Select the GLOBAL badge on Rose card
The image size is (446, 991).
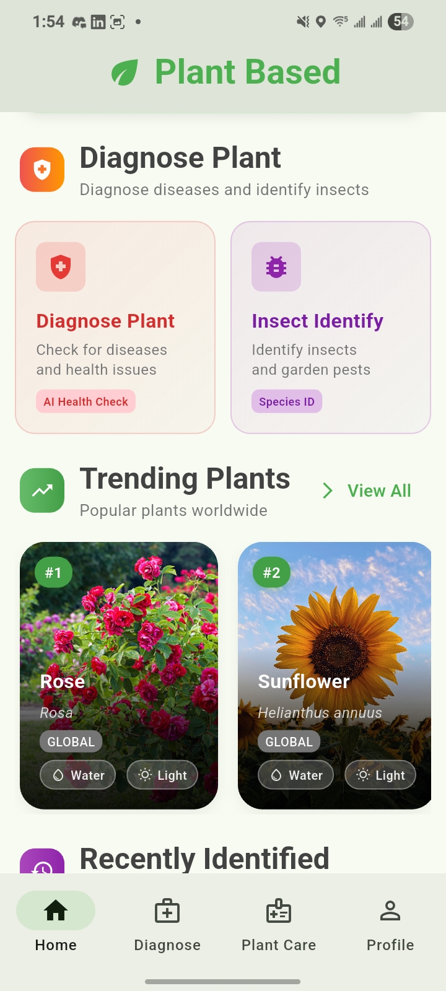pos(71,741)
